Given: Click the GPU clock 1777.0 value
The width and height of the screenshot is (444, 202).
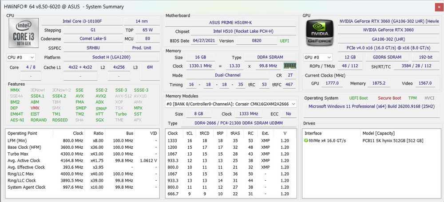Looking at the screenshot, I should click(x=331, y=83).
